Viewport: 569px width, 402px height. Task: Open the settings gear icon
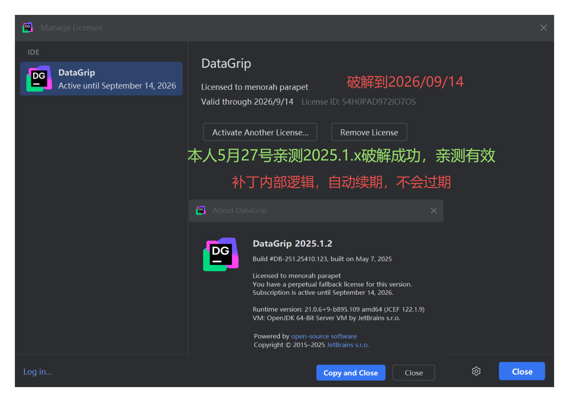476,371
